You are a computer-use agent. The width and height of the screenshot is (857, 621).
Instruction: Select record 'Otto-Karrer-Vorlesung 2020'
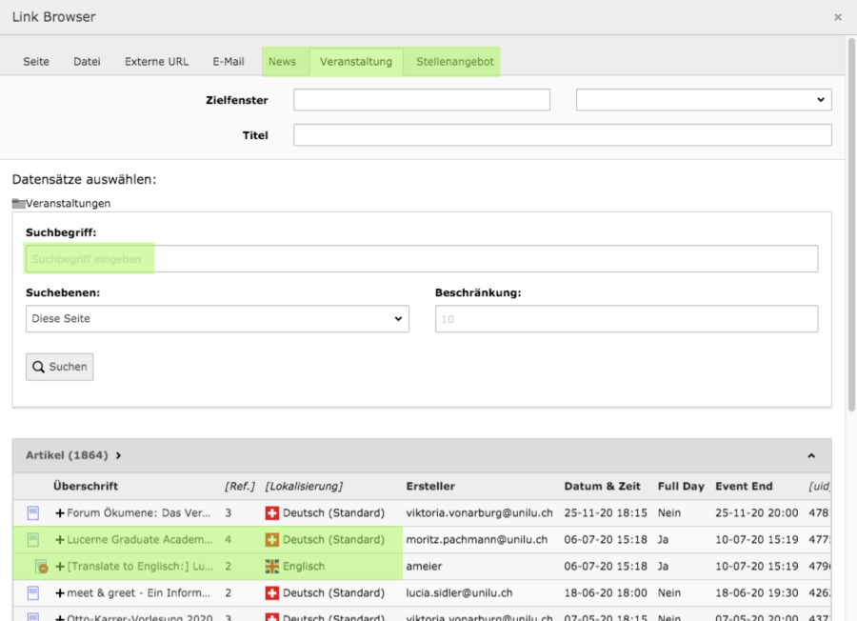[139, 618]
